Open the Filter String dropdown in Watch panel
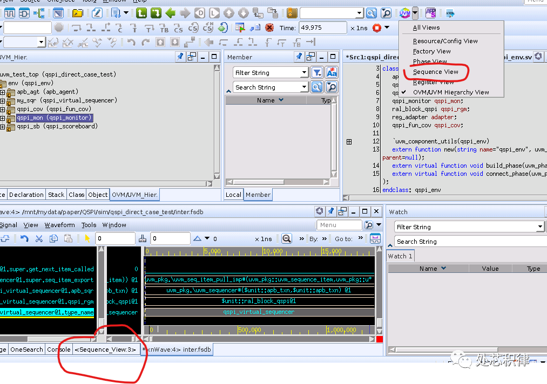Screen dimensions: 547x384 (540, 227)
